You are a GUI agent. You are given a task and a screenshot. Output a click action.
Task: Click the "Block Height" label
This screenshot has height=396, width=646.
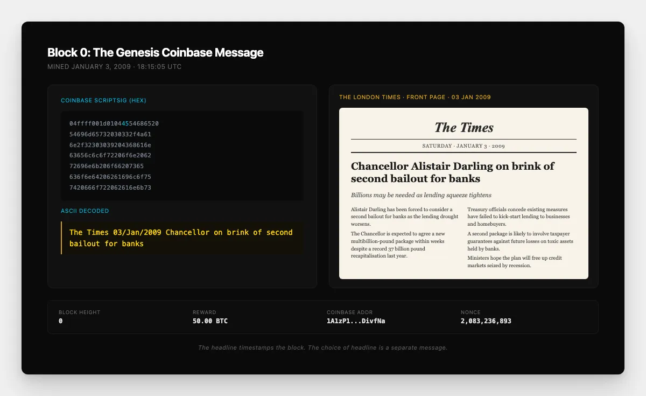tap(79, 312)
